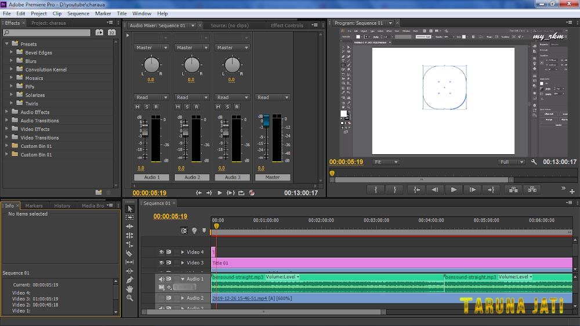Select the Pen tool in tools panel
Screen dimensions: 580x326
tap(130, 280)
